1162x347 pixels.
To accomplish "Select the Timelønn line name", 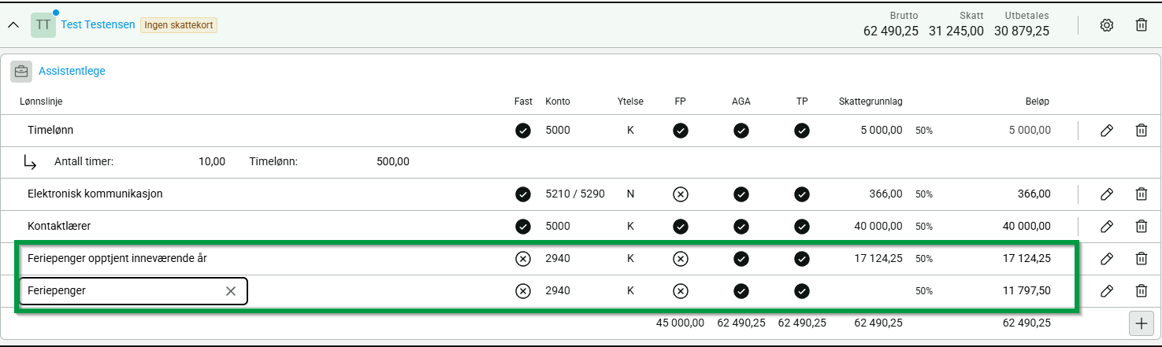I will (x=50, y=130).
